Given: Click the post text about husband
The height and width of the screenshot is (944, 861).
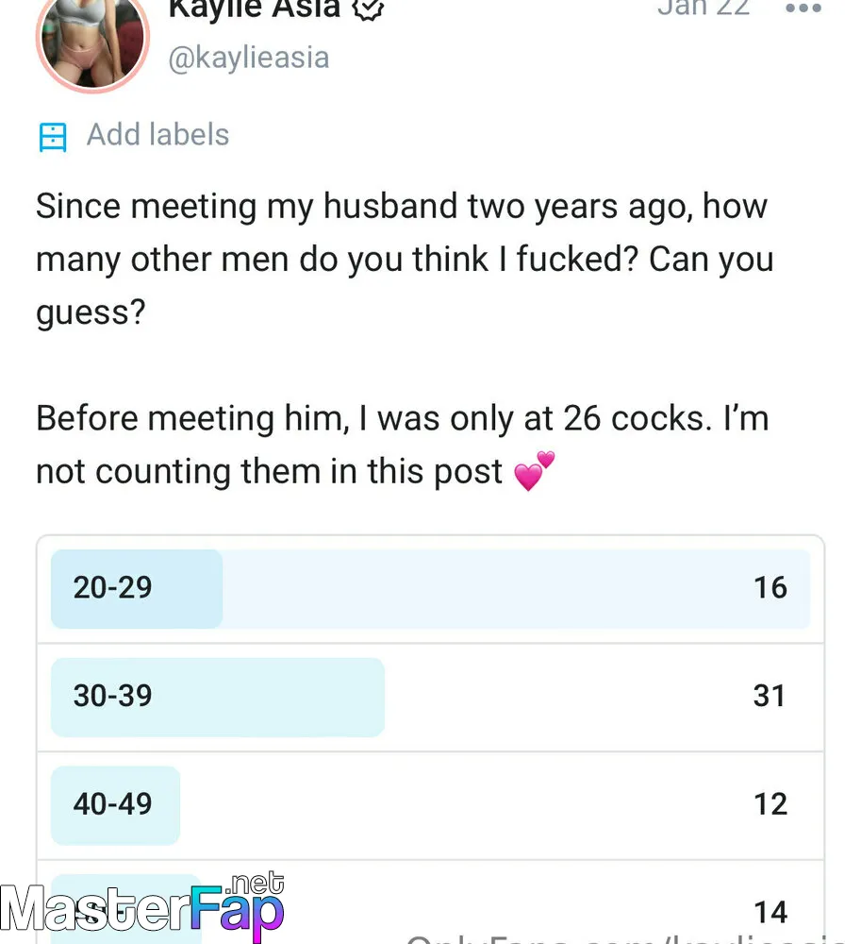Looking at the screenshot, I should [405, 260].
